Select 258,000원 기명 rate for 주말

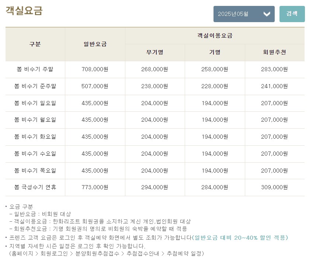pos(215,69)
